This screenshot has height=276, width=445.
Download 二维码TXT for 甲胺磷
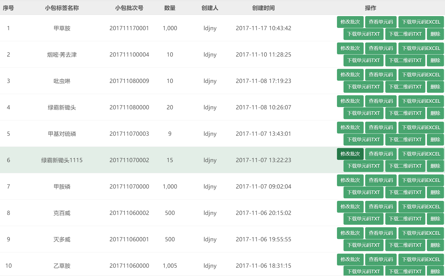[405, 192]
